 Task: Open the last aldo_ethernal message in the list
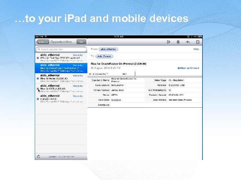[x=61, y=99]
